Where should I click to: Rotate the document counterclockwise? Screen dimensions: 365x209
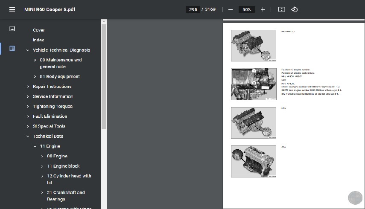pos(295,9)
